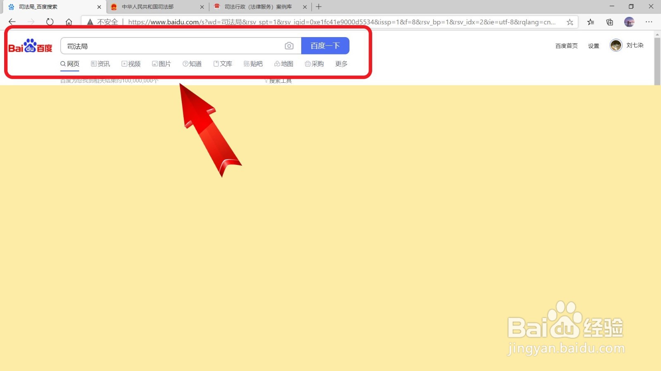Add page to favorites star icon
The height and width of the screenshot is (371, 661).
coord(570,22)
